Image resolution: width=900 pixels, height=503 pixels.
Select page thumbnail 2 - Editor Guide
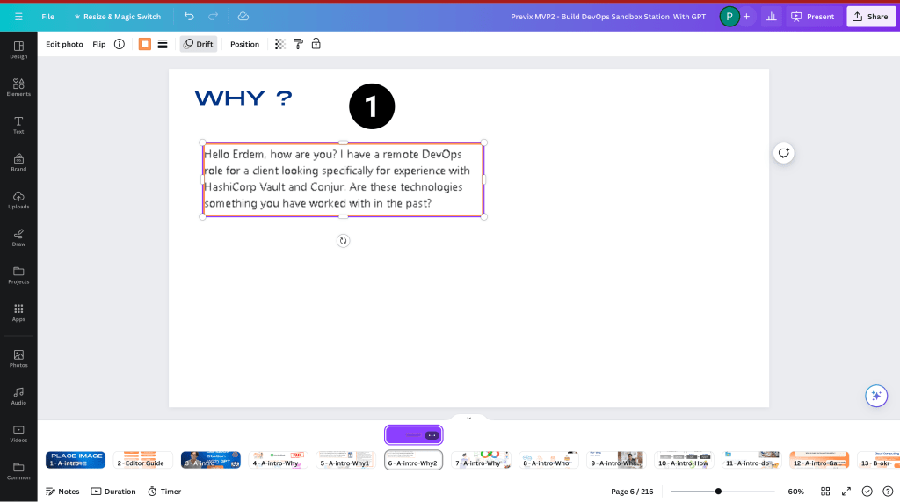(143, 460)
